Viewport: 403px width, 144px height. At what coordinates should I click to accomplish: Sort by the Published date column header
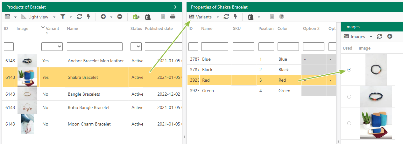coord(159,29)
